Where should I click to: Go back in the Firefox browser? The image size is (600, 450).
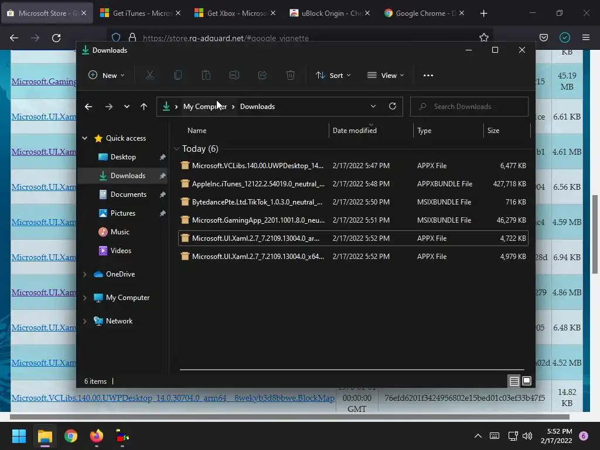(14, 38)
